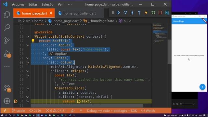Open the Search view in the activity bar
Image resolution: width=208 pixels, height=117 pixels.
tap(7, 28)
